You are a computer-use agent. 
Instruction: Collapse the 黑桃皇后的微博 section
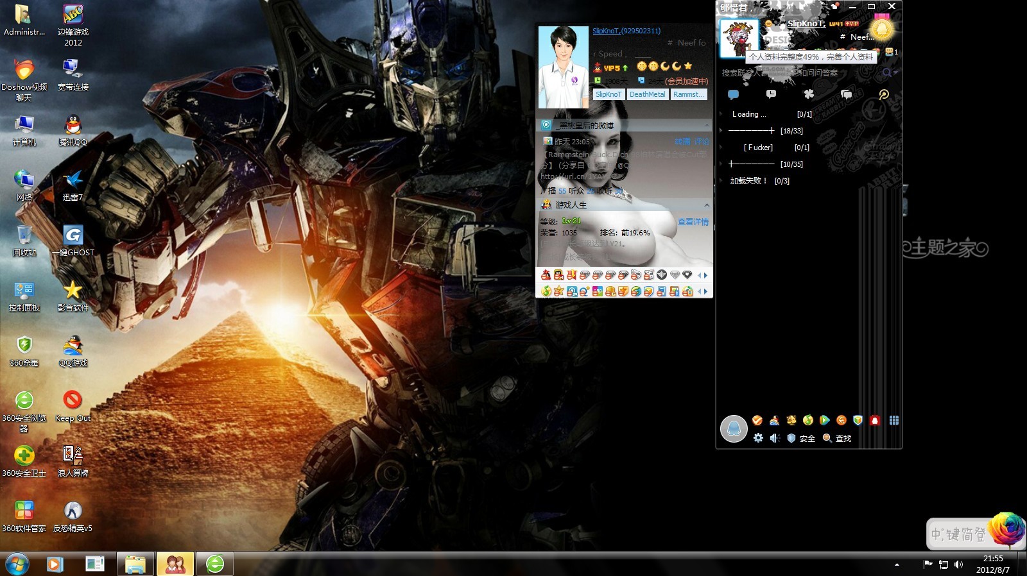(x=707, y=125)
